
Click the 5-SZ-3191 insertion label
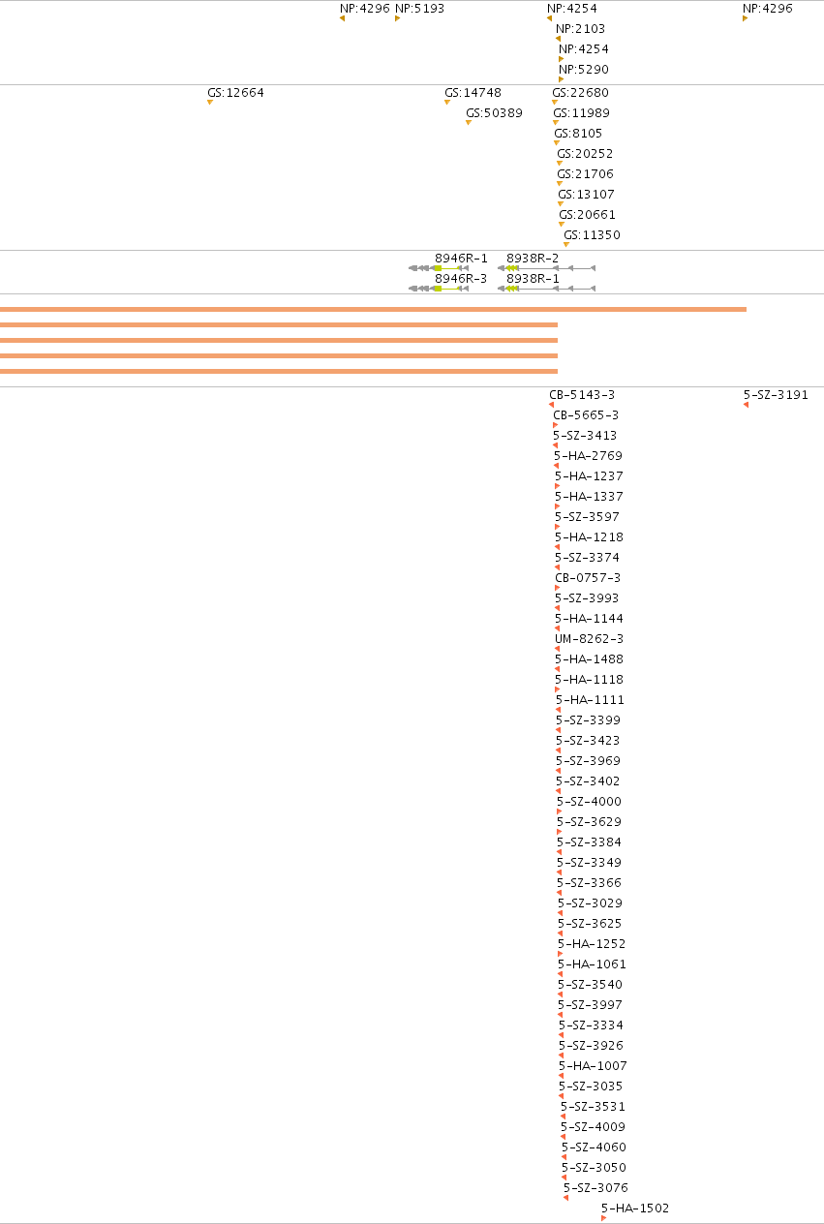coord(776,395)
